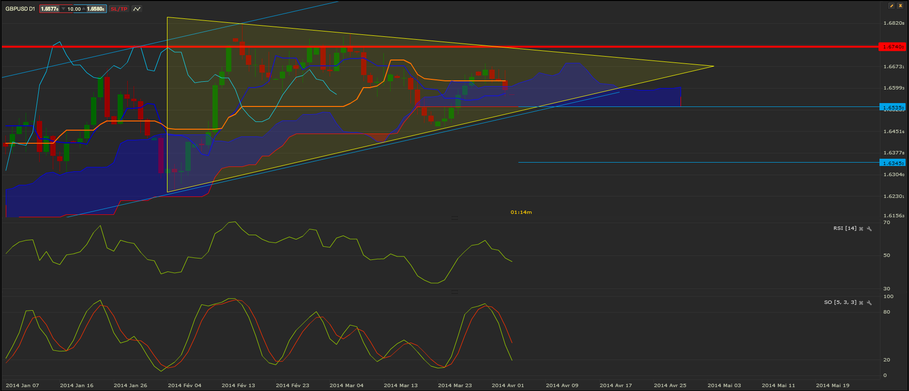The width and height of the screenshot is (909, 391).
Task: Open SO [5, 3, 3] settings wrench
Action: pyautogui.click(x=869, y=302)
